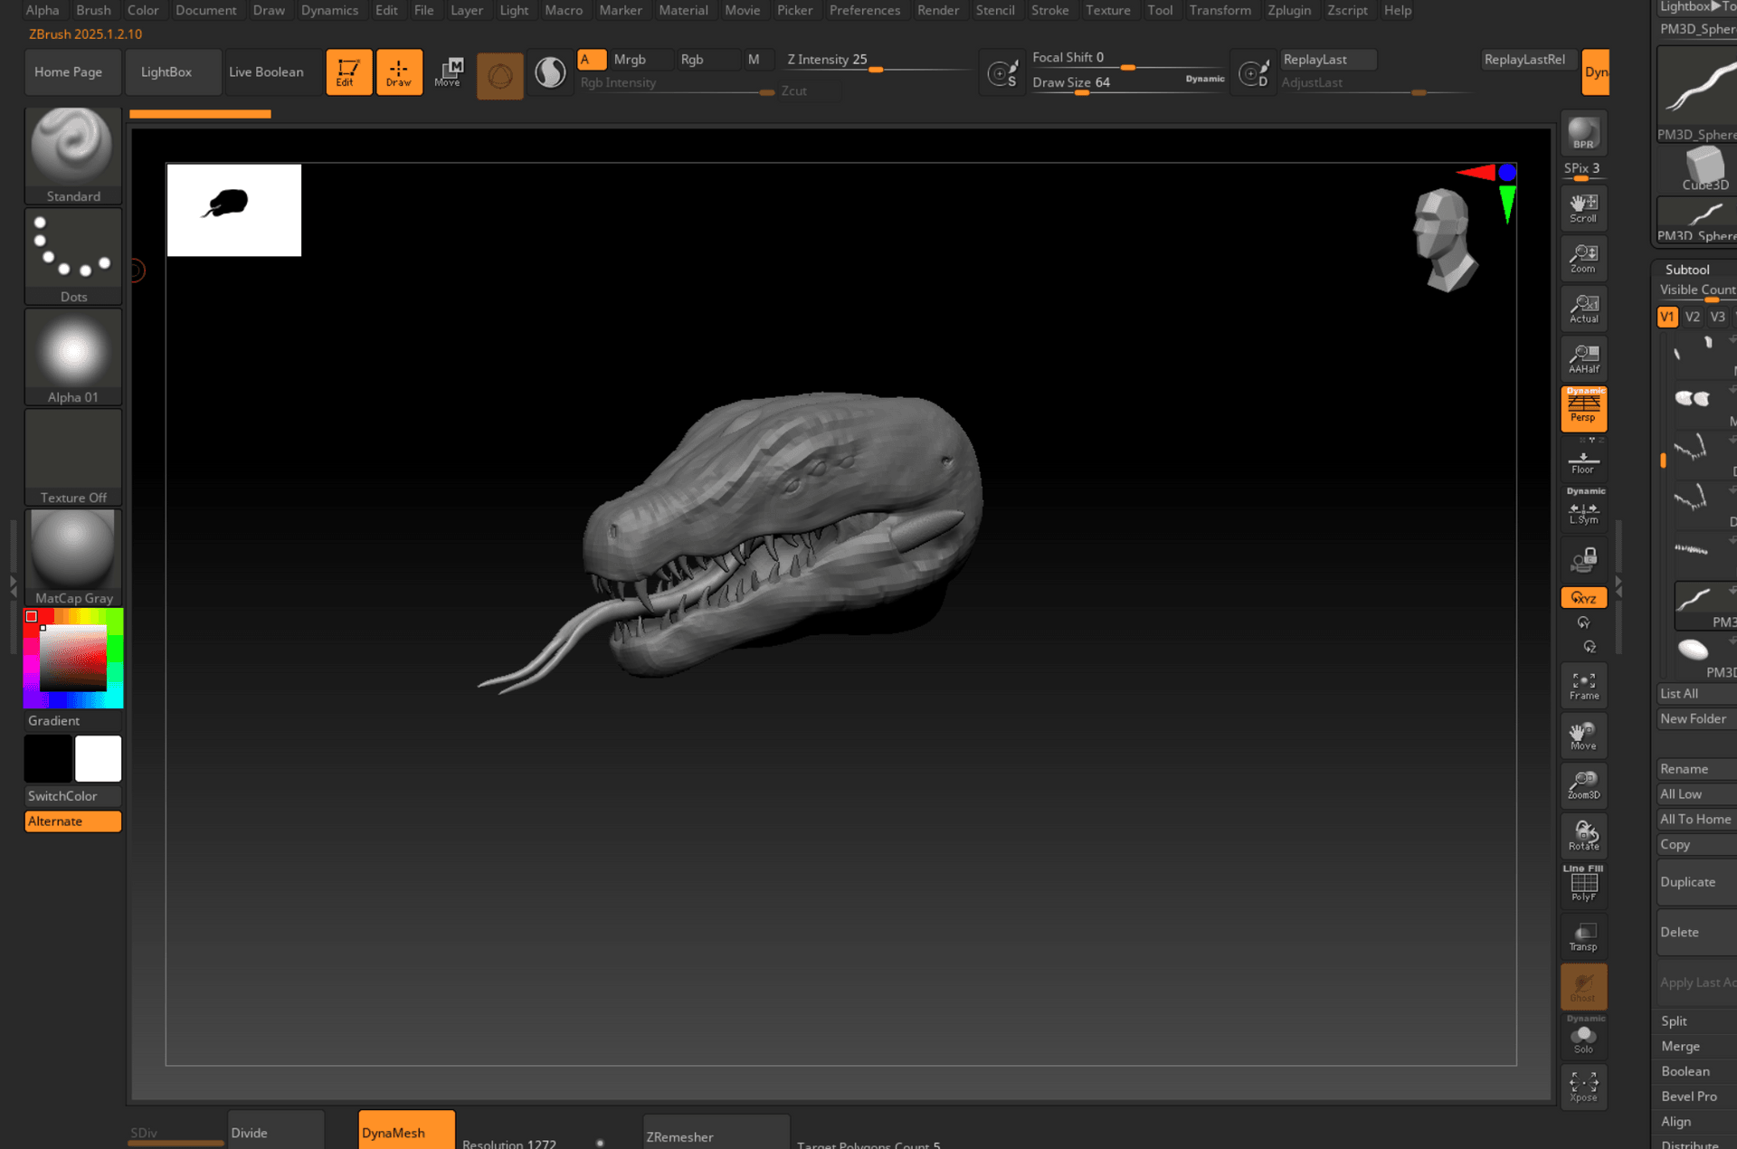The width and height of the screenshot is (1737, 1149).
Task: Click the BPR render icon
Action: point(1583,133)
